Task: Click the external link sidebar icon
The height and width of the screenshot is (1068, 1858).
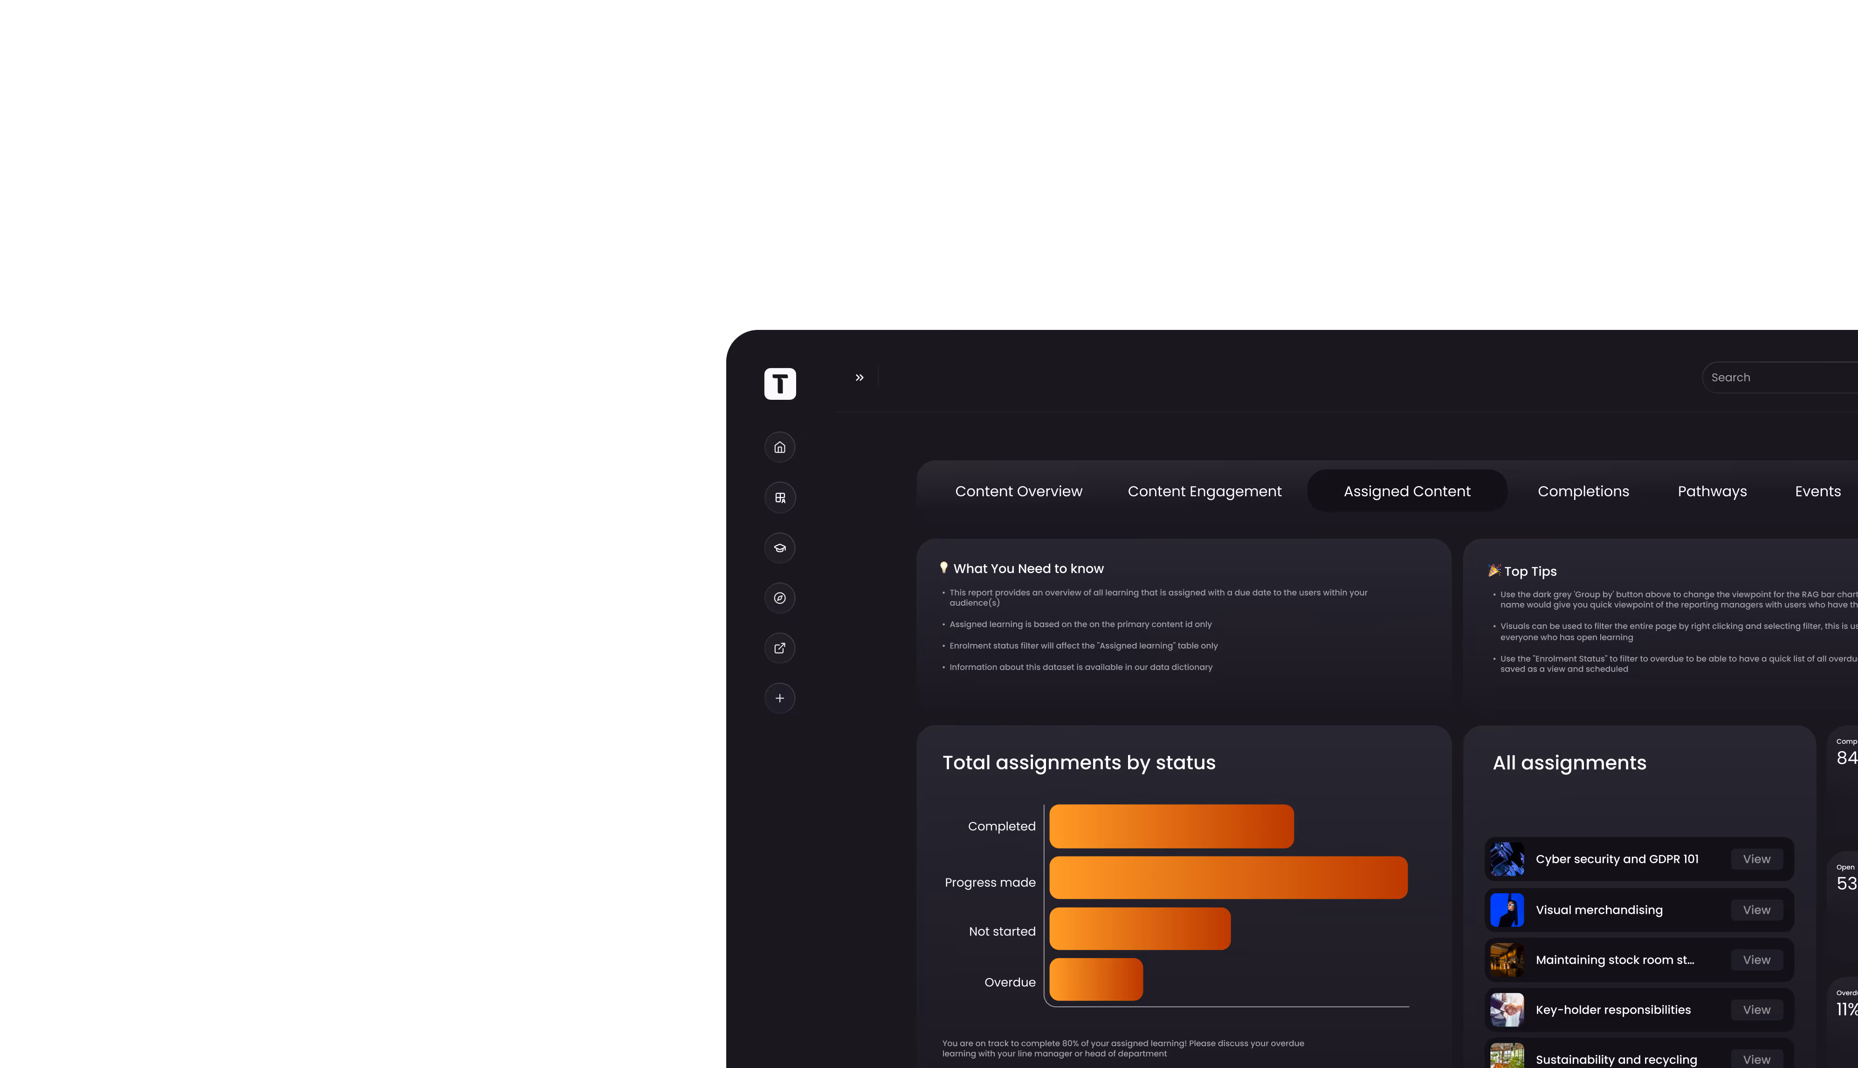Action: click(x=779, y=648)
